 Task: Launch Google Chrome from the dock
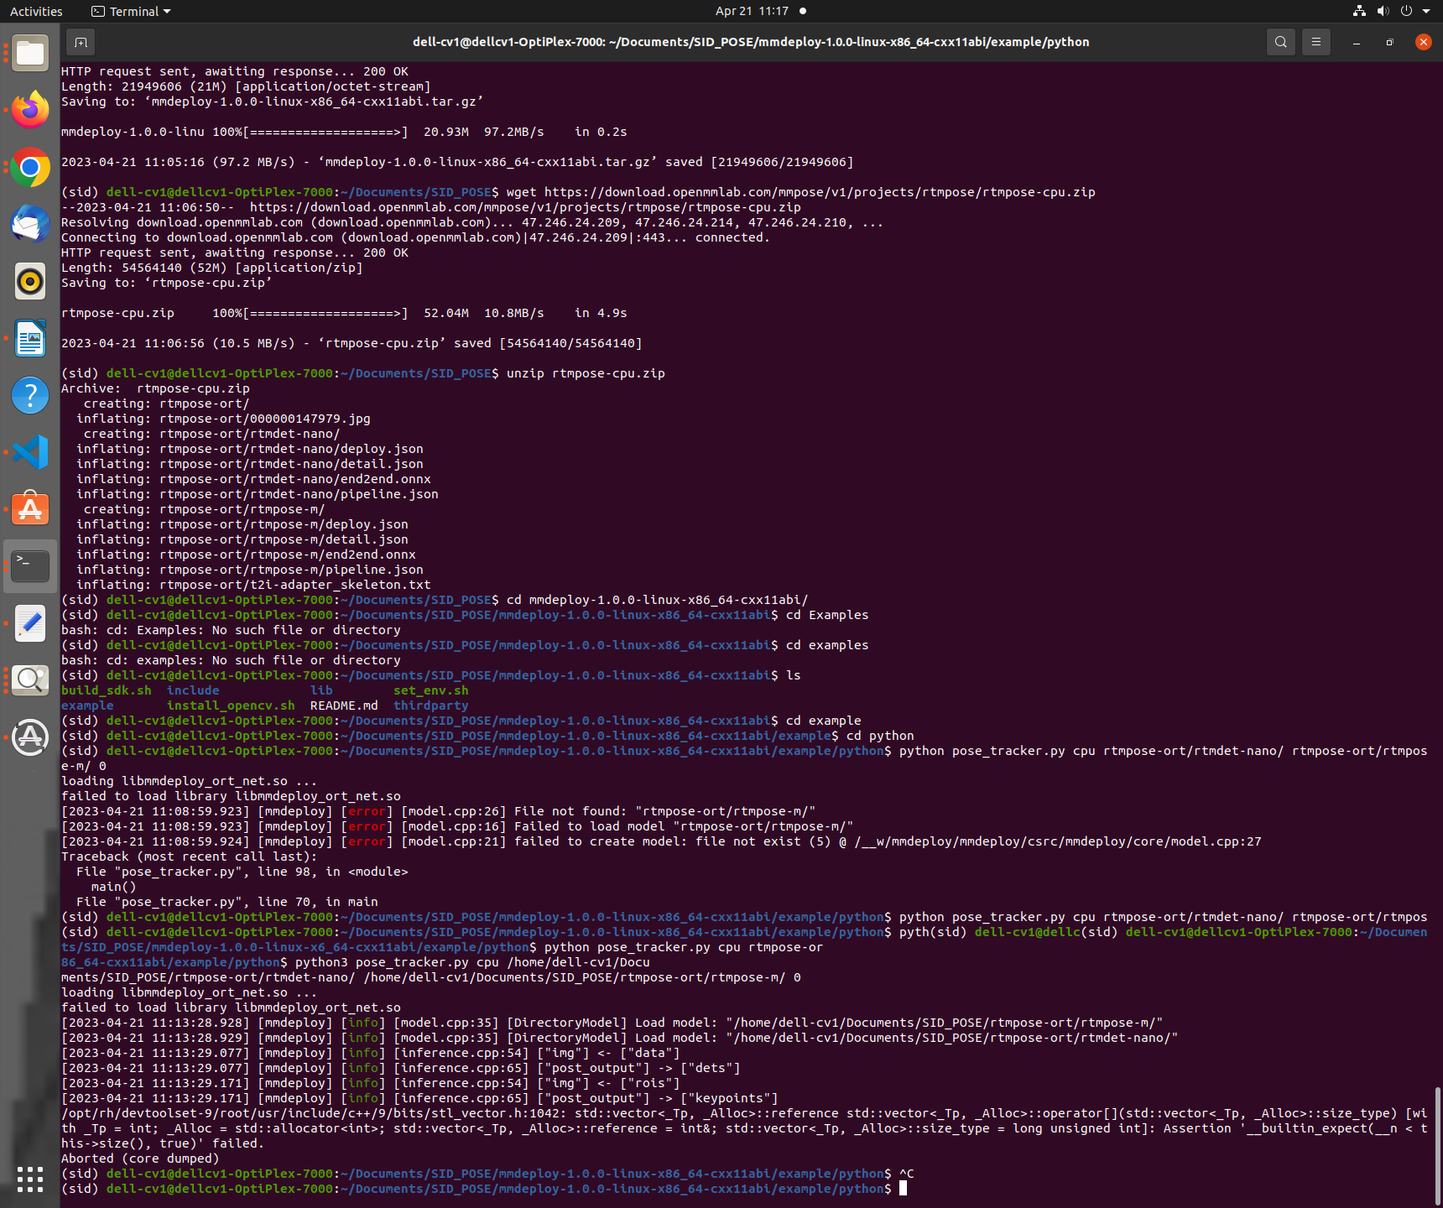[30, 167]
